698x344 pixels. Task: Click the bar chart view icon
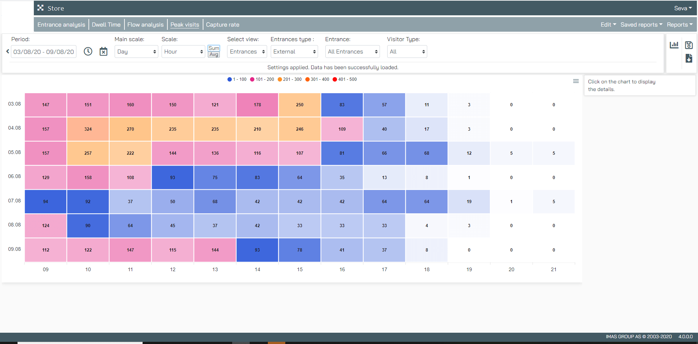pyautogui.click(x=674, y=45)
